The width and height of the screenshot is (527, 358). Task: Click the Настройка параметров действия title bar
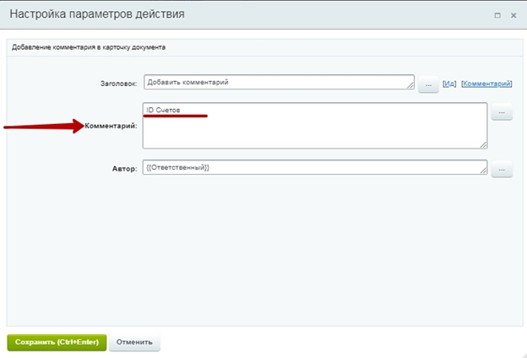point(211,14)
